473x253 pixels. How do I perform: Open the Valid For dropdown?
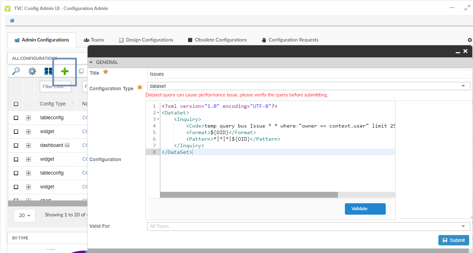308,226
